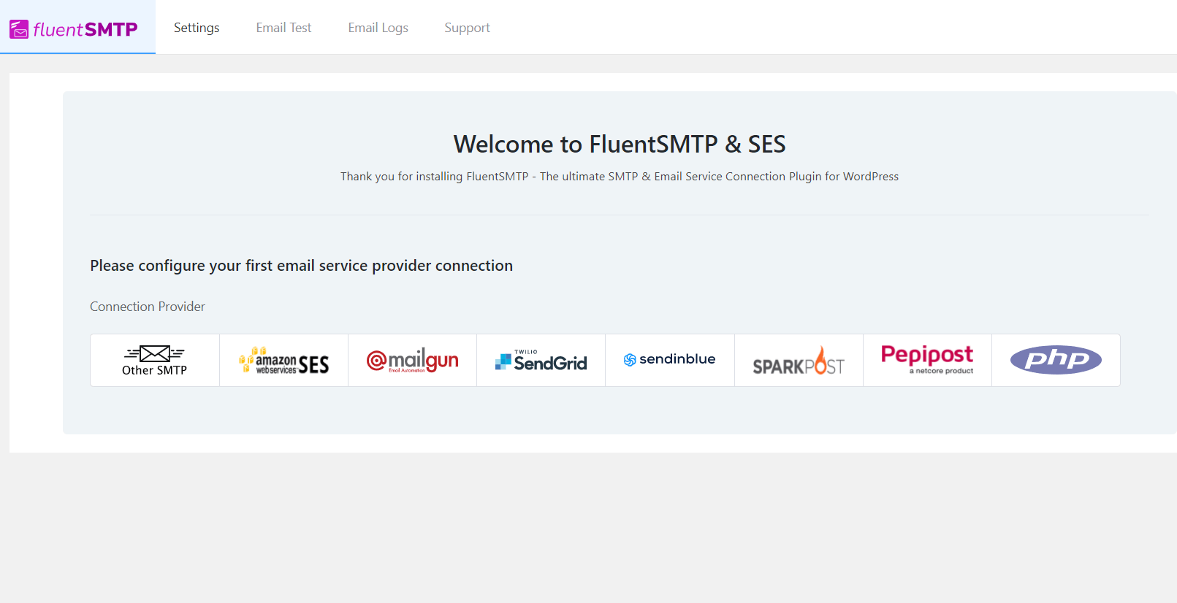Viewport: 1177px width, 603px height.
Task: Pick Twilio SendGrid provider
Action: (541, 360)
